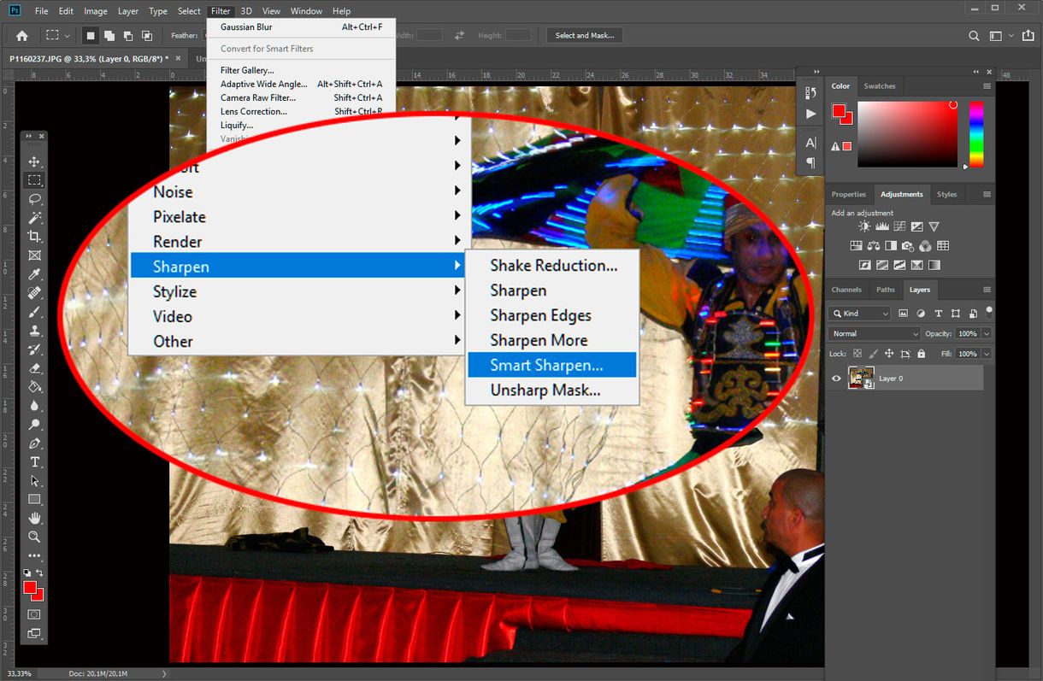Click the Select and Mask button
The image size is (1043, 681).
(584, 35)
